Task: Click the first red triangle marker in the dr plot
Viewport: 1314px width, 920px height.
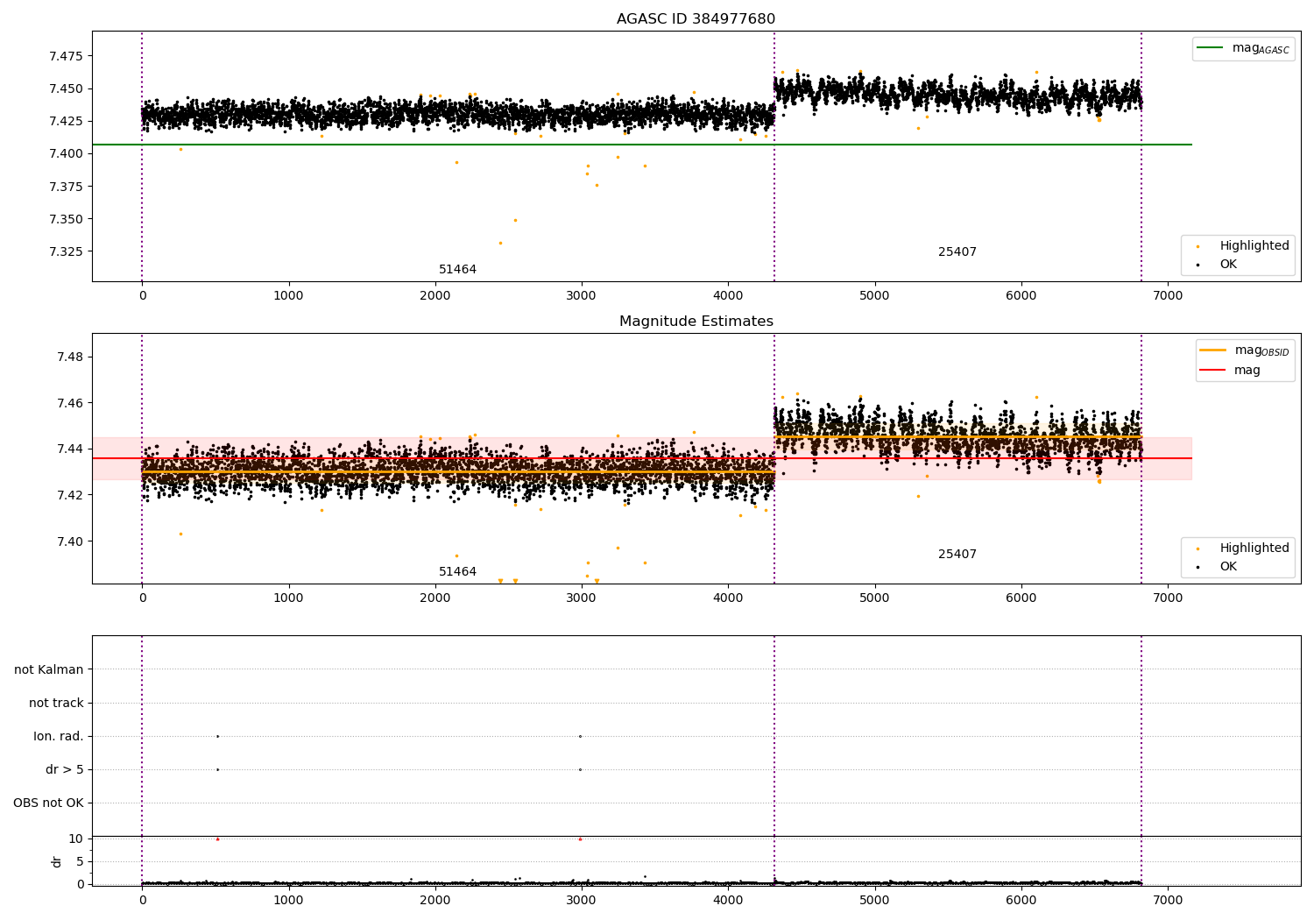Action: pyautogui.click(x=217, y=839)
